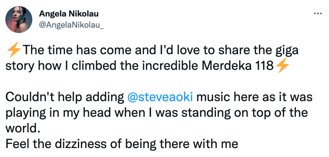Open the tweet's more options menu
Screen dimensions: 329x157
[318, 13]
